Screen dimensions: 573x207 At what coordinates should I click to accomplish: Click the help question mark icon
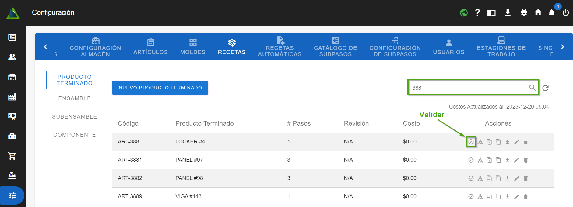click(477, 12)
